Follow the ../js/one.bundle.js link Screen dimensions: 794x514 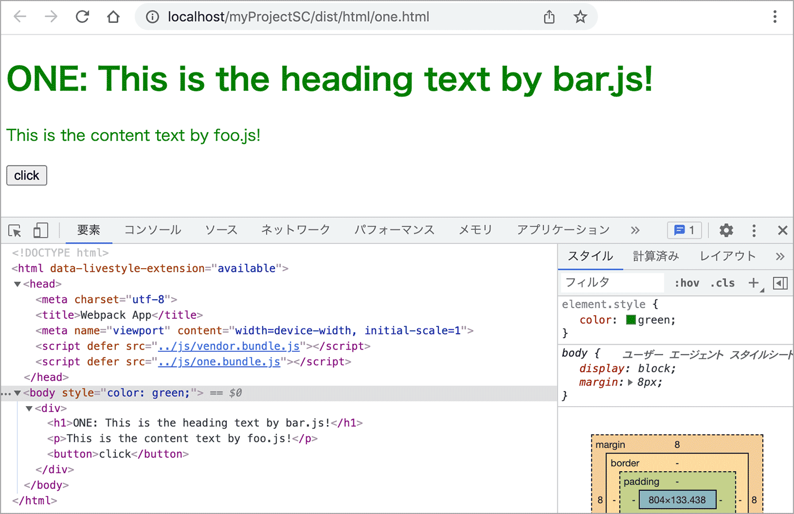[x=219, y=362]
